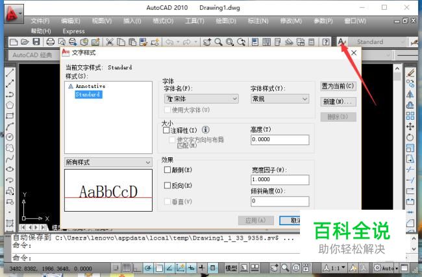Screen dimensions: 422x277
Task: Check the 反向 backwards option
Action: pos(168,186)
